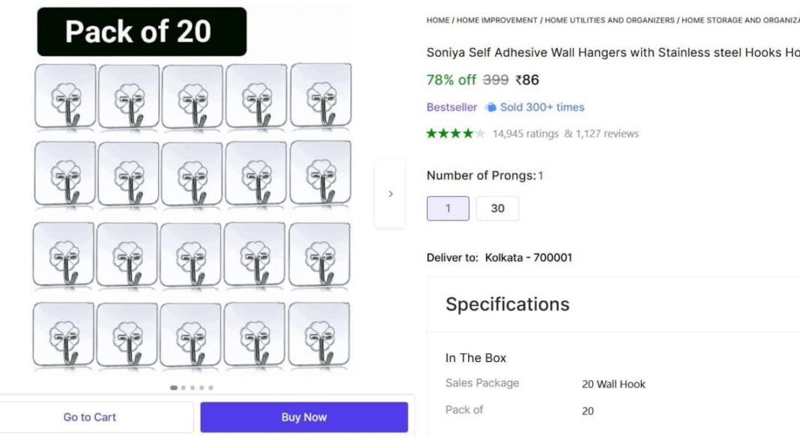Image resolution: width=800 pixels, height=437 pixels.
Task: Click the next image arrow chevron
Action: pyautogui.click(x=390, y=194)
